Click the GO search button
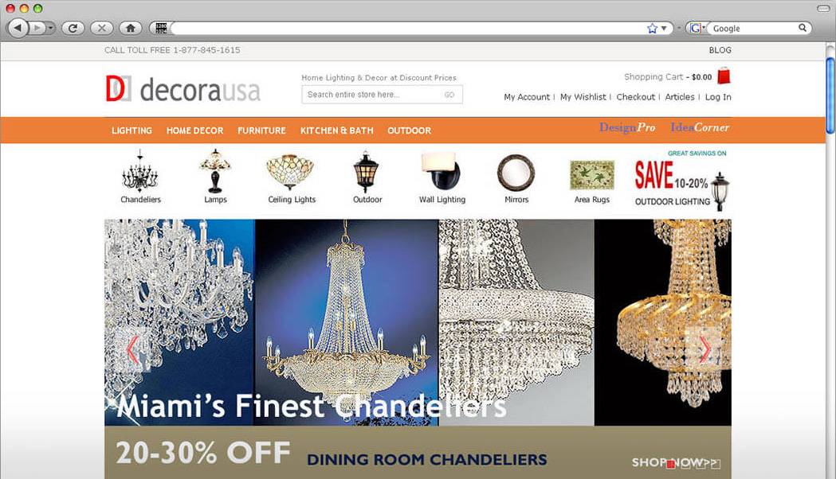Viewport: 836px width, 479px height. (449, 95)
